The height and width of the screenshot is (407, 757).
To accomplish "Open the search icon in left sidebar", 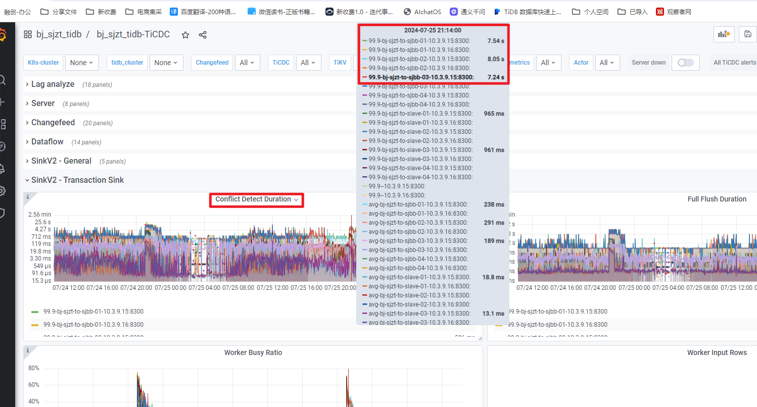I will [2, 80].
